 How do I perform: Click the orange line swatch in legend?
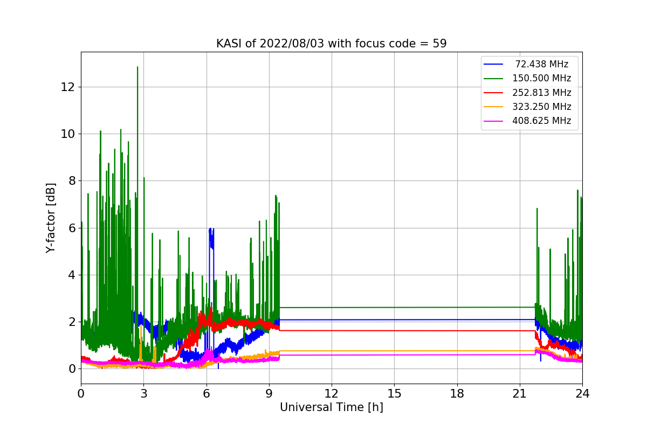[493, 107]
